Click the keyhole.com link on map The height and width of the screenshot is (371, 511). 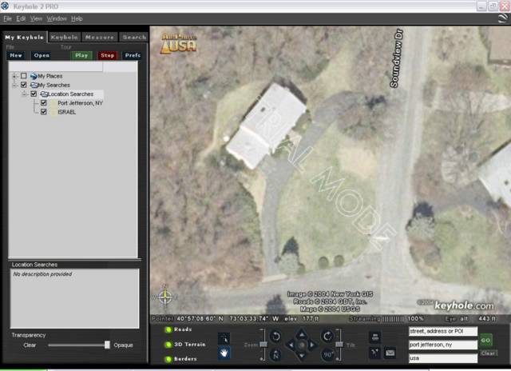coord(464,305)
